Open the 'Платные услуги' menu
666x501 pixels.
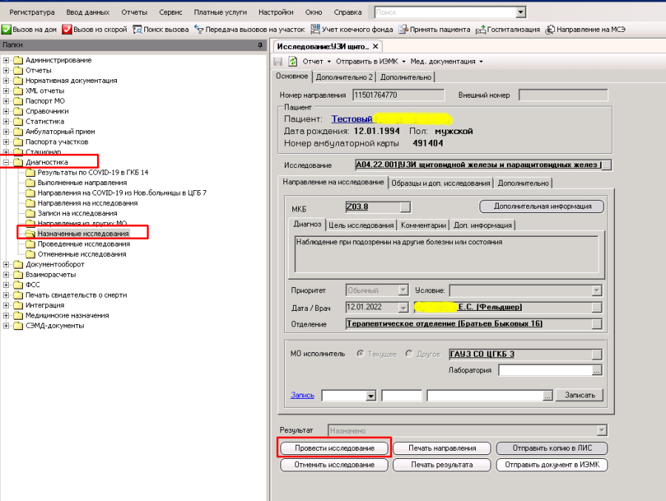point(221,13)
